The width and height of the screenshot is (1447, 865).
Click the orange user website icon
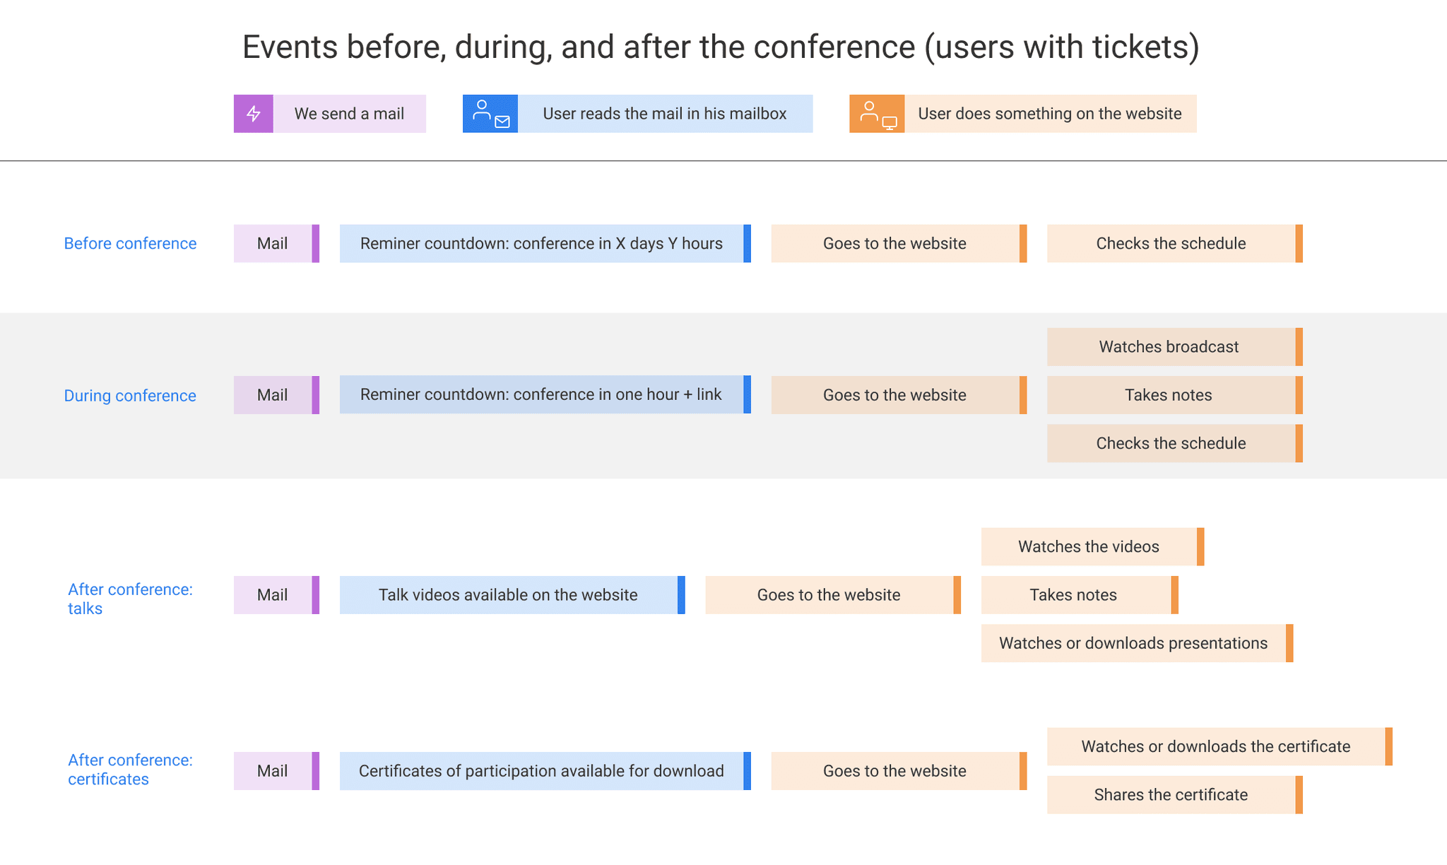877,114
